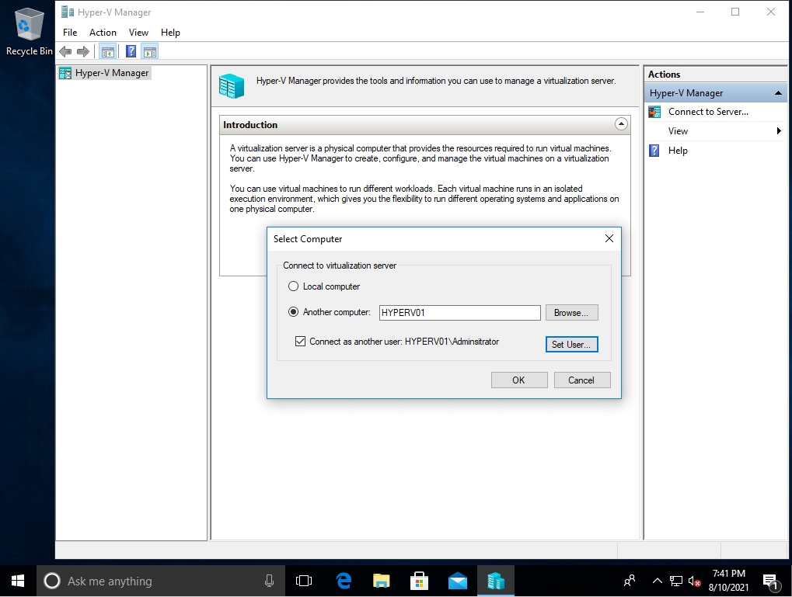
Task: Click the Ask me anything search box
Action: (161, 581)
